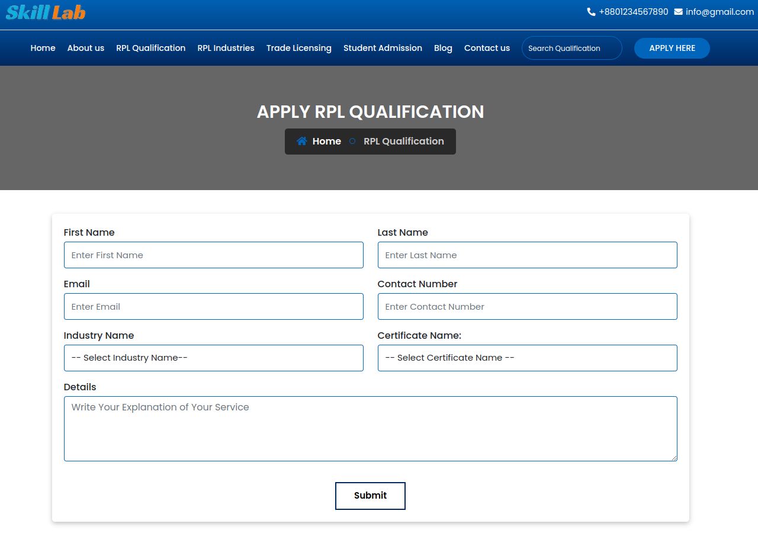This screenshot has height=533, width=758.
Task: Select About us in navigation
Action: 86,48
